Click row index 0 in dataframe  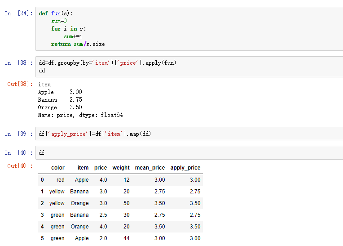pos(42,180)
